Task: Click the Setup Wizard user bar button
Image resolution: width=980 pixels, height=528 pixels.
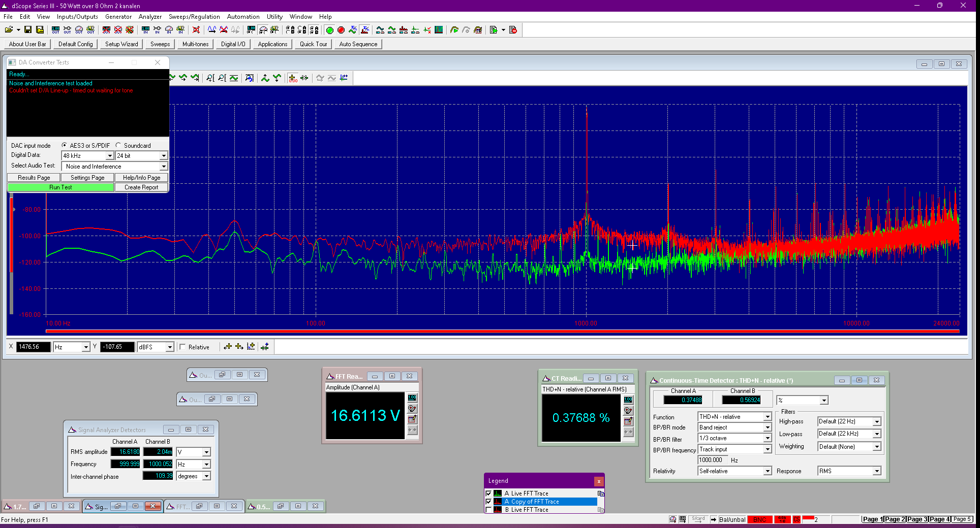Action: pyautogui.click(x=121, y=44)
